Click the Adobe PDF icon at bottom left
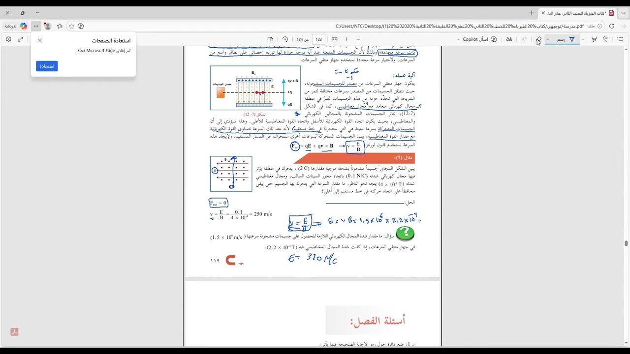 point(14,332)
